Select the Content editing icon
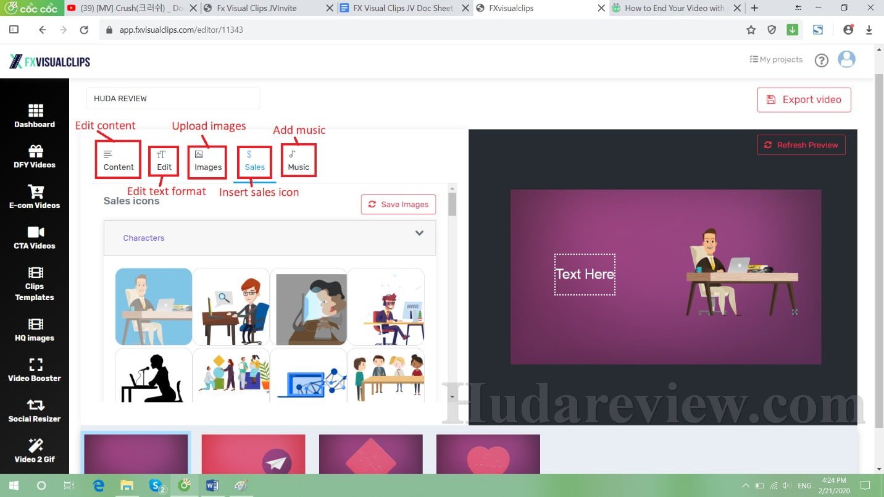Image resolution: width=884 pixels, height=497 pixels. click(117, 159)
